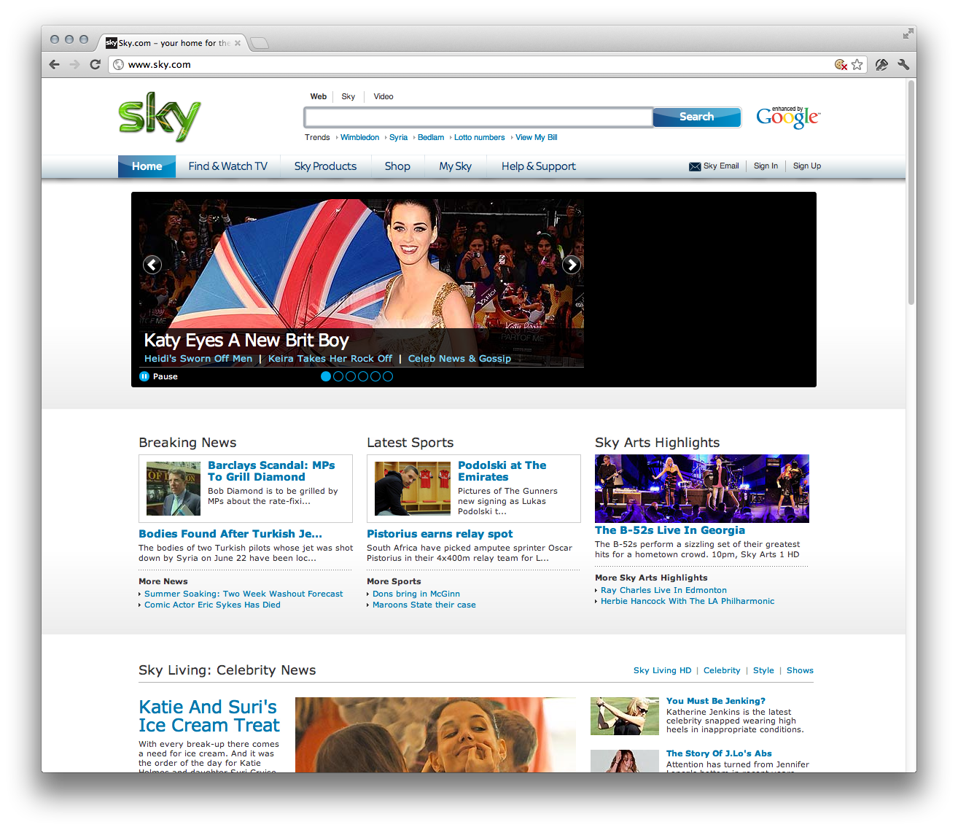This screenshot has width=958, height=830.
Task: Open the Sky Products menu
Action: [x=325, y=166]
